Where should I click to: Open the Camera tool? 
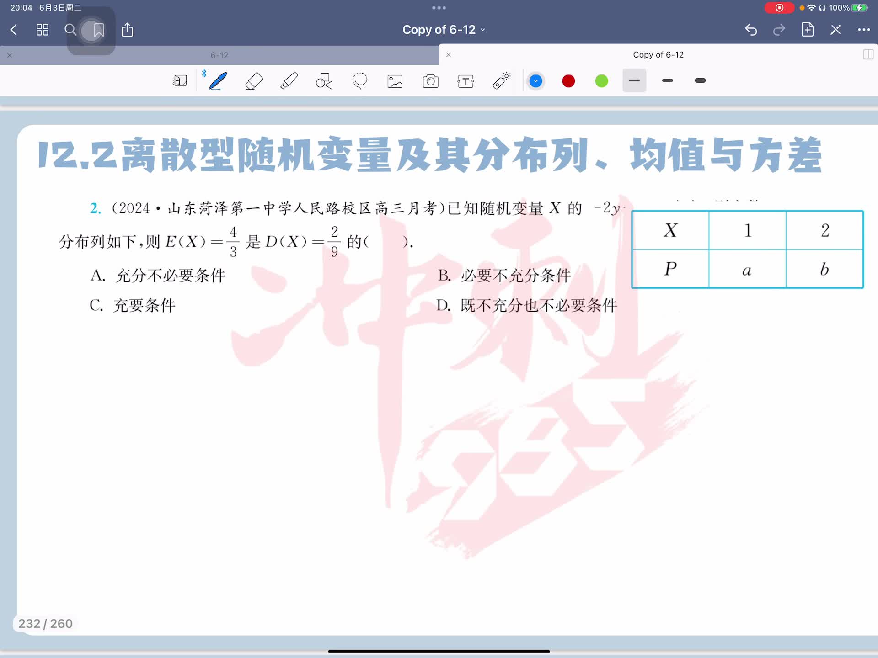[x=430, y=81]
